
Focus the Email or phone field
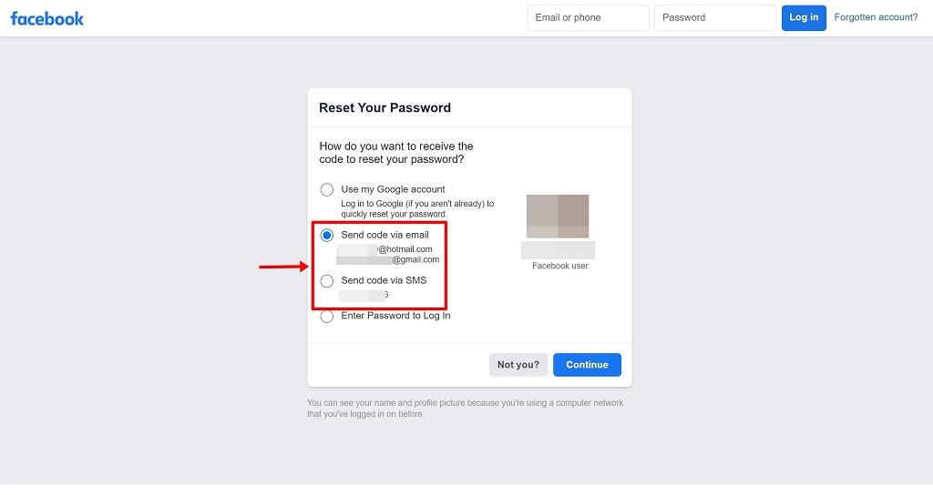pos(588,18)
